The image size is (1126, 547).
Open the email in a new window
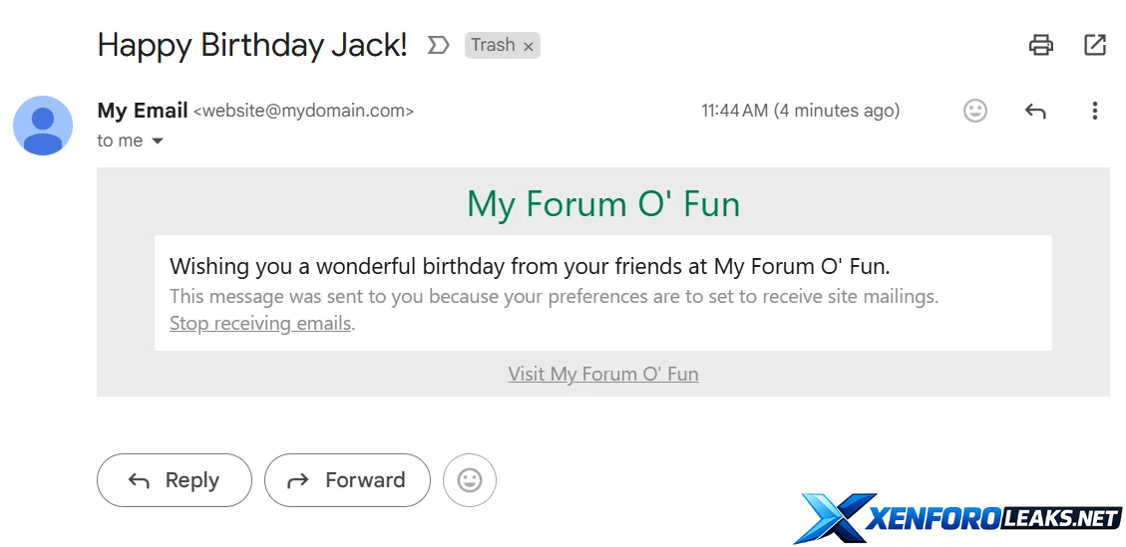[x=1095, y=45]
